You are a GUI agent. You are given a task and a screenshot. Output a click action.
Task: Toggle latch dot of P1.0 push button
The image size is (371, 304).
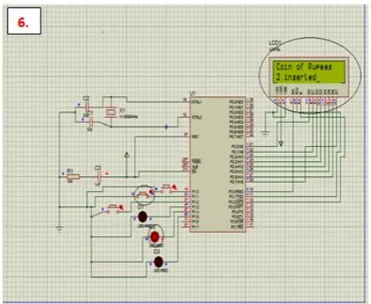pyautogui.click(x=174, y=187)
